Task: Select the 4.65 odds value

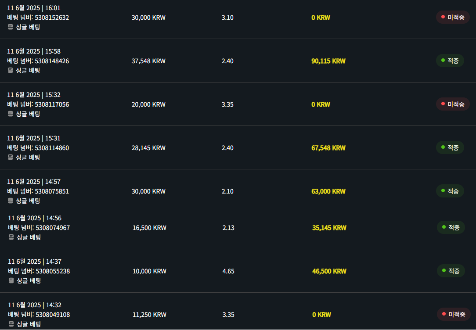Action: pyautogui.click(x=228, y=271)
